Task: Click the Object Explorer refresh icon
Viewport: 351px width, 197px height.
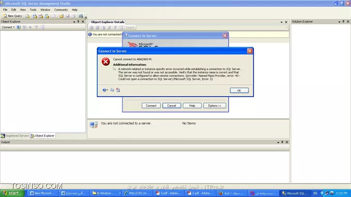Action: click(42, 27)
